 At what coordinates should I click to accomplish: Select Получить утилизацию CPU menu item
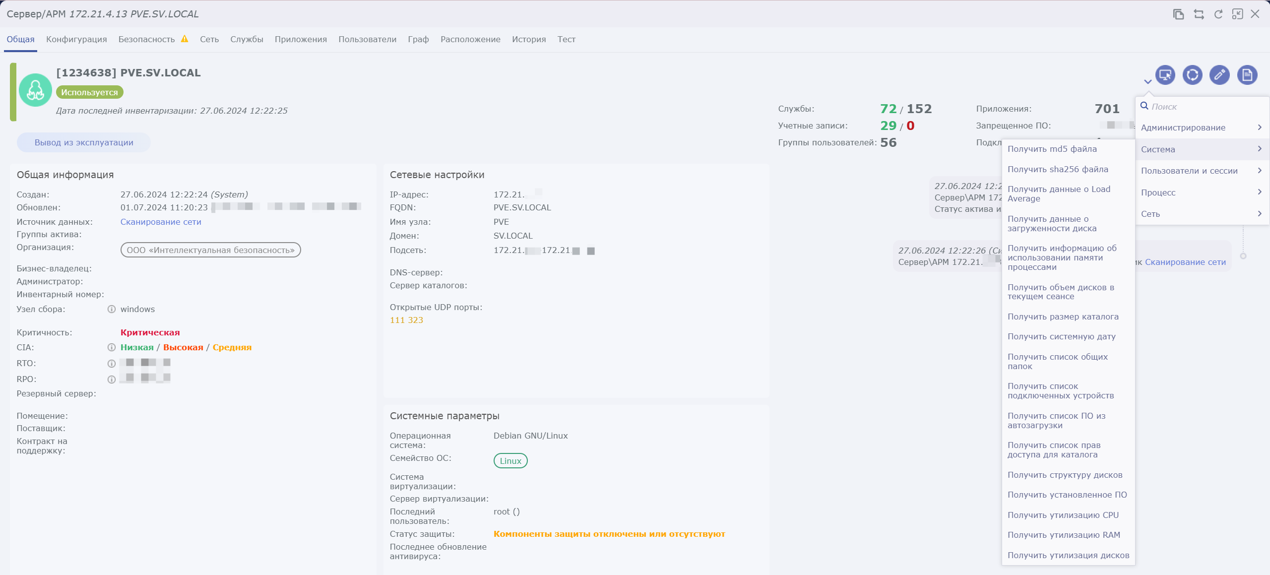(x=1063, y=515)
